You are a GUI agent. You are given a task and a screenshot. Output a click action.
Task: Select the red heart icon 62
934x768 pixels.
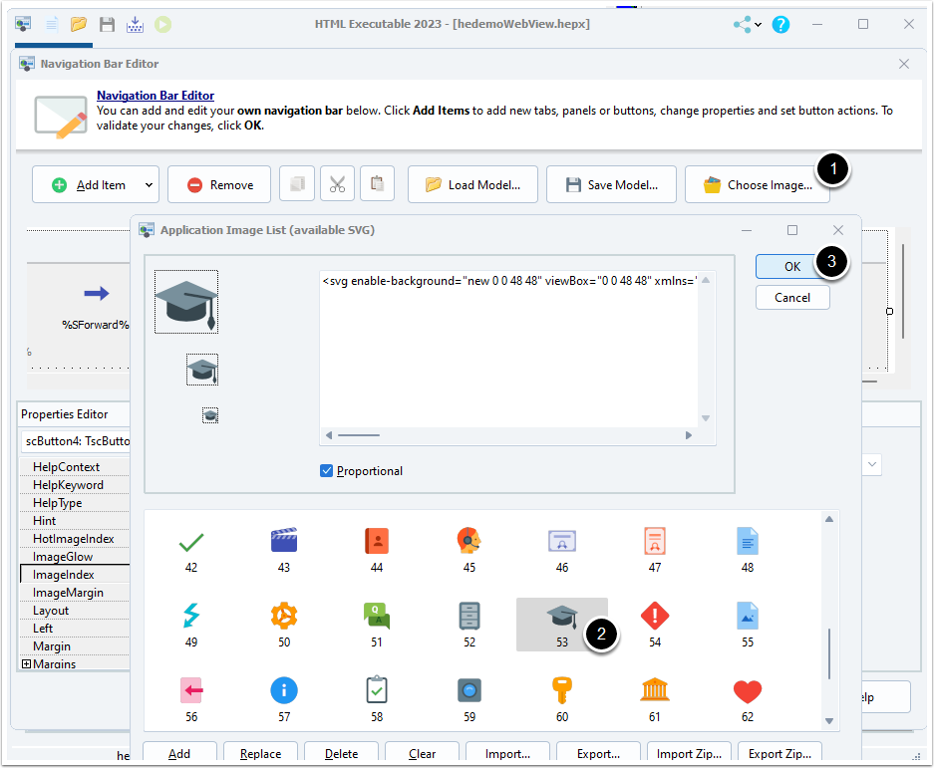pos(747,690)
